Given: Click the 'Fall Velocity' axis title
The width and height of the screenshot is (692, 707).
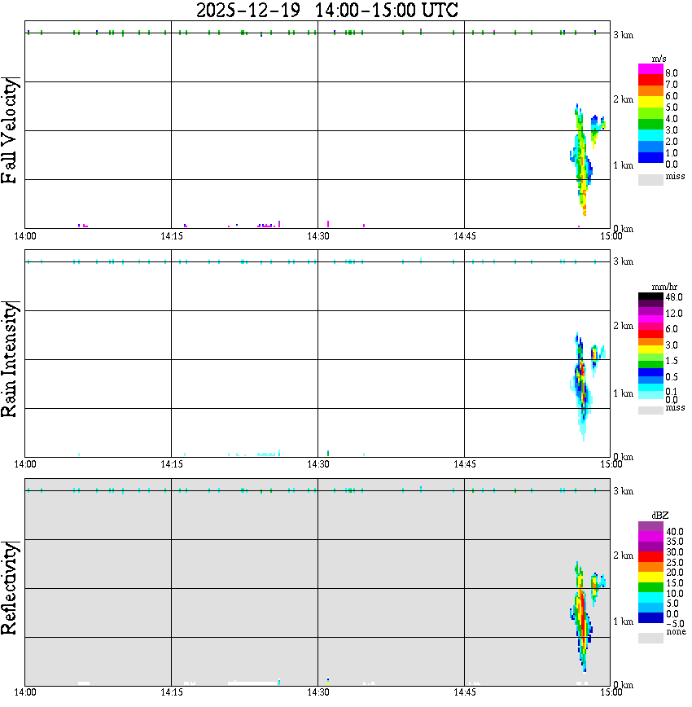Looking at the screenshot, I should click(x=10, y=130).
